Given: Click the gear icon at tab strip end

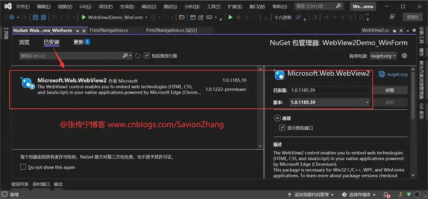Looking at the screenshot, I should tap(414, 30).
